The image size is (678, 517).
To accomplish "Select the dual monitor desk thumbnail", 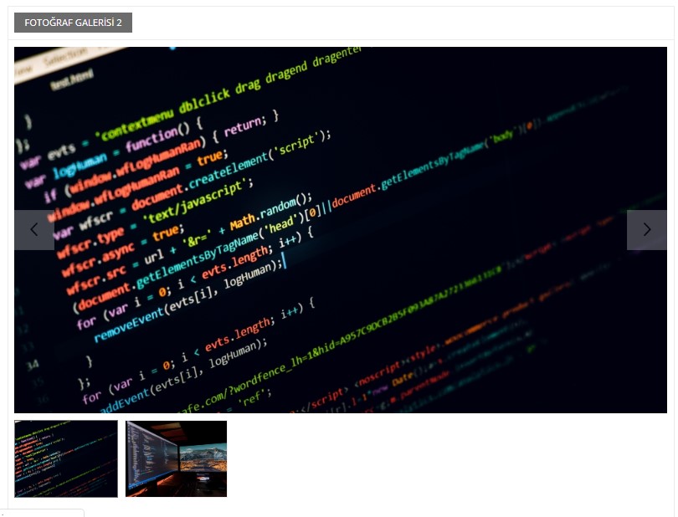I will click(x=176, y=458).
